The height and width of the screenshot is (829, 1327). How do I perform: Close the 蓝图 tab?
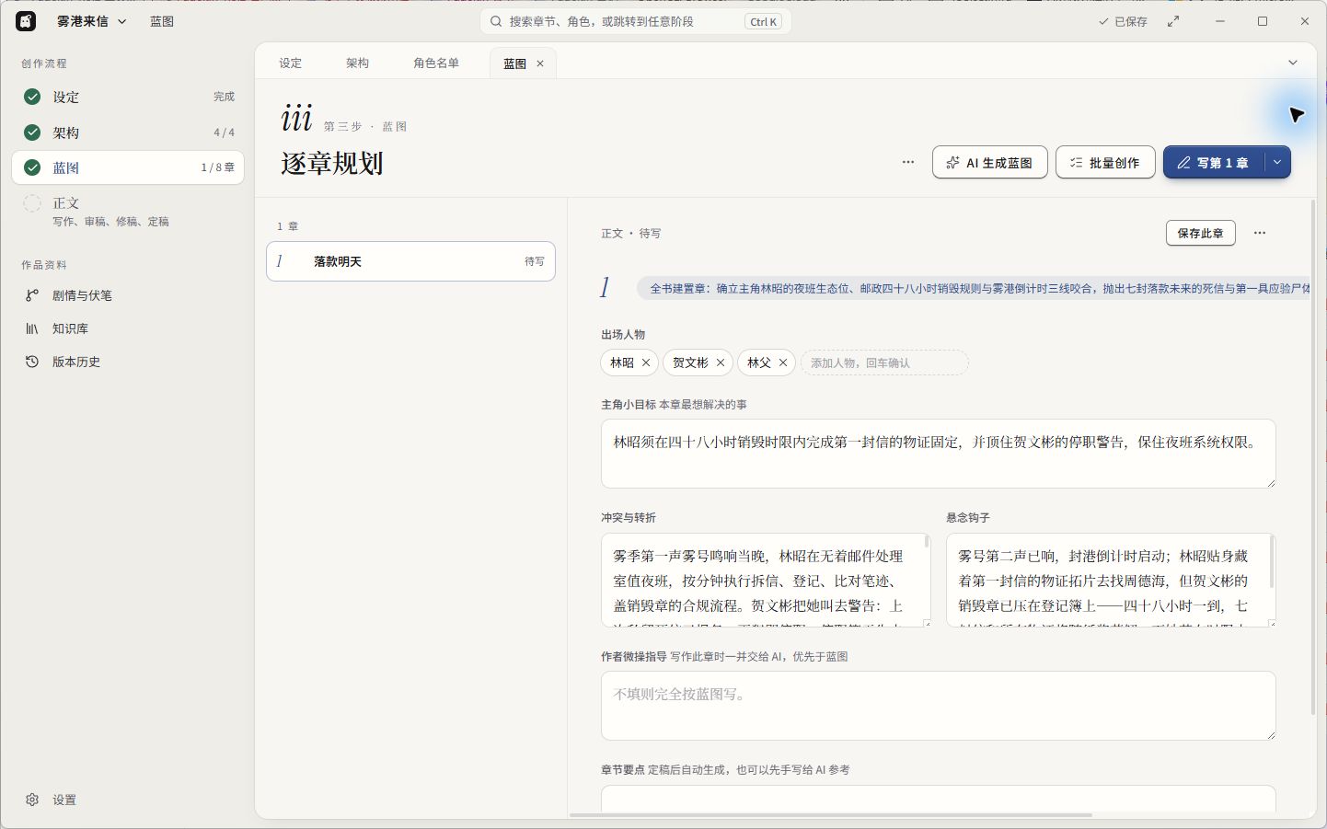point(540,63)
